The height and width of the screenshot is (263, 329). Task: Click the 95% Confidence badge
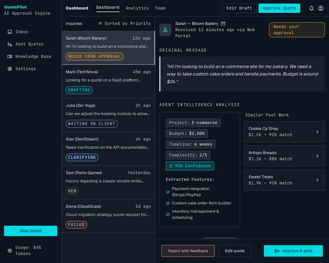pyautogui.click(x=190, y=166)
